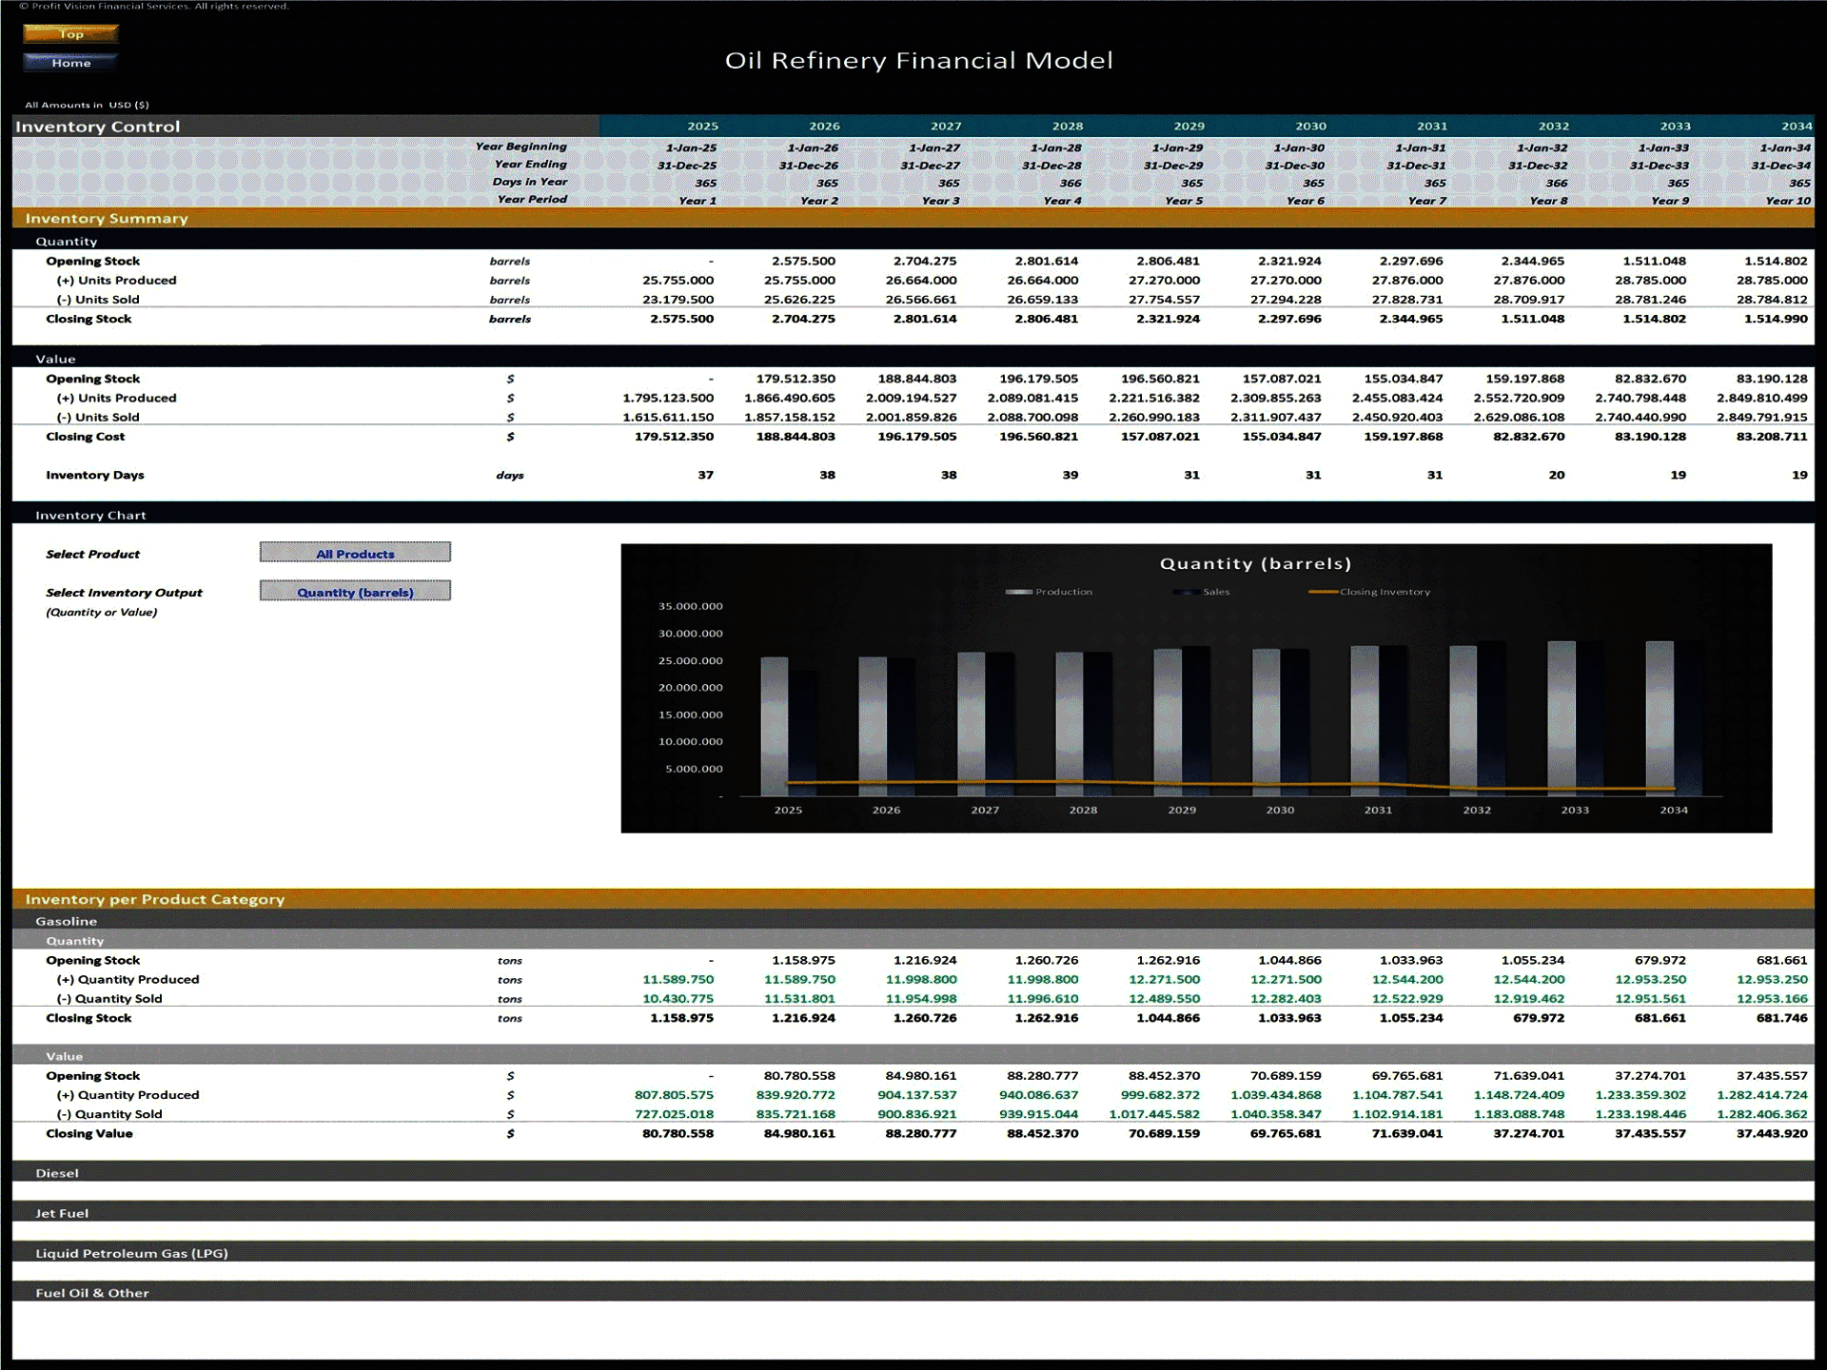Open the All Products dropdown
Viewport: 1827px width, 1370px height.
[355, 553]
